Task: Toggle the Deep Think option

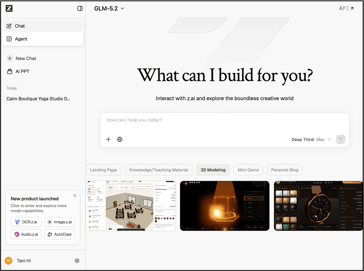Action: coord(303,140)
